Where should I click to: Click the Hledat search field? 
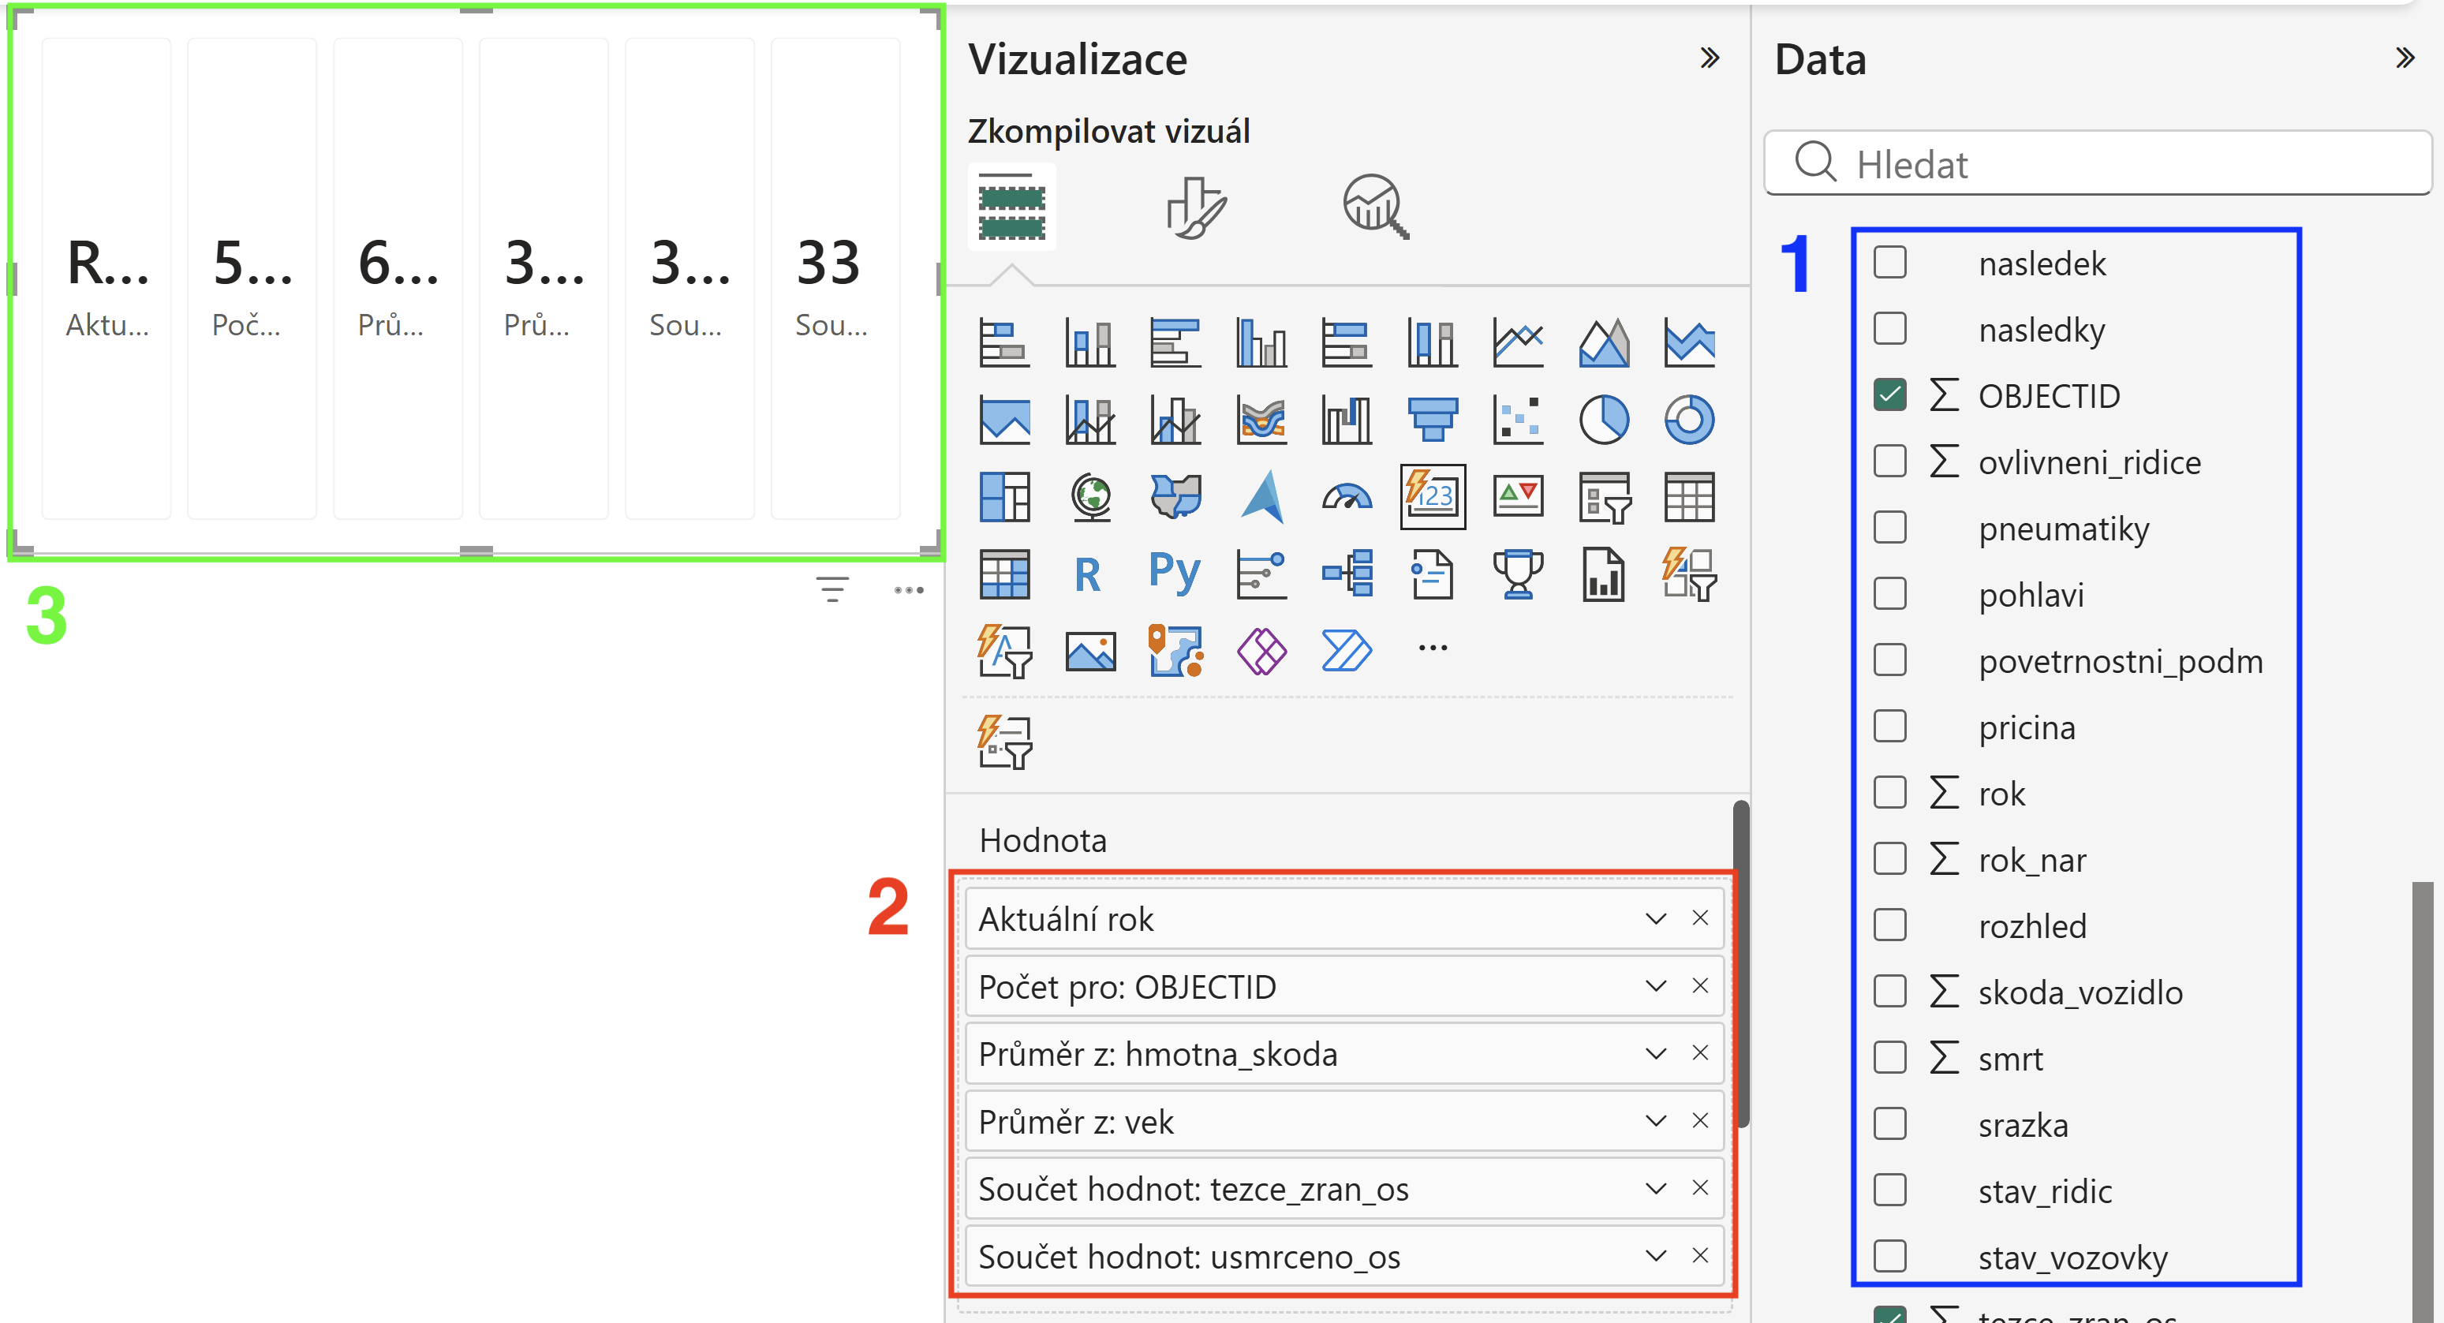coord(2098,163)
